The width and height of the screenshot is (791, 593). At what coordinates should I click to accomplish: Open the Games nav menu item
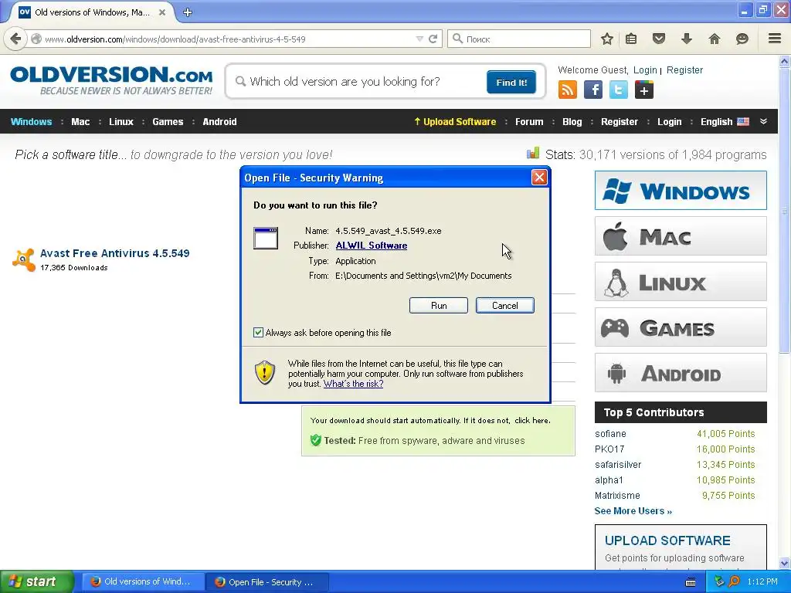[168, 121]
